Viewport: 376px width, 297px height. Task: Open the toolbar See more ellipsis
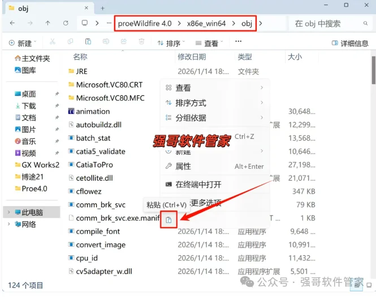coord(238,41)
